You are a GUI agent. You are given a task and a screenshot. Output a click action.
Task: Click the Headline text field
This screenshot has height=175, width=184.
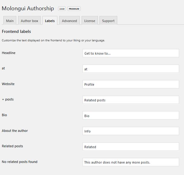point(131,53)
